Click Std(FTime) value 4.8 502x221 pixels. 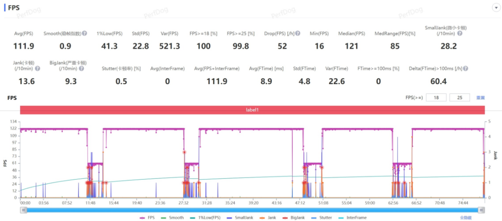pos(304,82)
